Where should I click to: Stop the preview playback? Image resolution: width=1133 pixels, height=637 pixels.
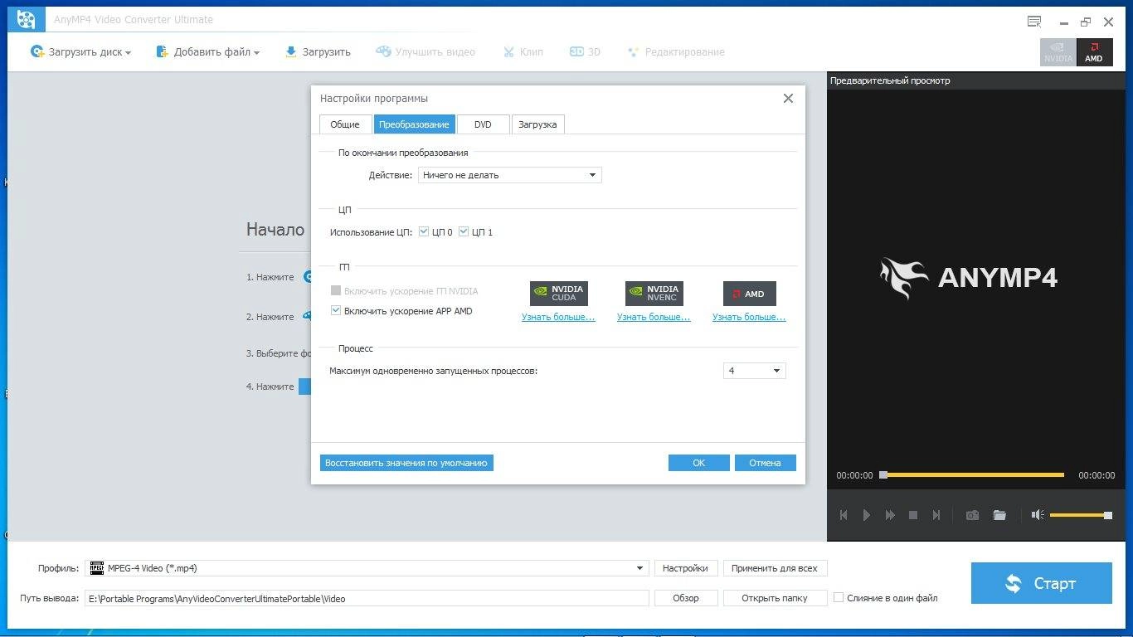click(913, 515)
